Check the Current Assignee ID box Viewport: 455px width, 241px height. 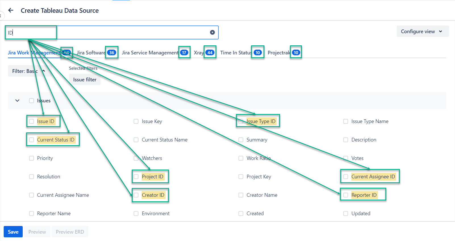(x=346, y=177)
